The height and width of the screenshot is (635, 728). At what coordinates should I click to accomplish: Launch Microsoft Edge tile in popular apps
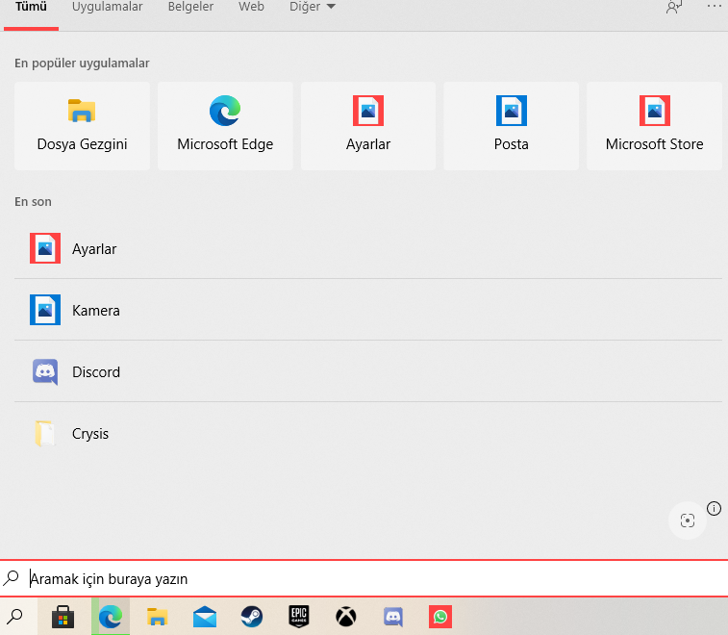point(225,125)
